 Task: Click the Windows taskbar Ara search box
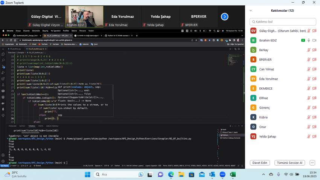119,174
